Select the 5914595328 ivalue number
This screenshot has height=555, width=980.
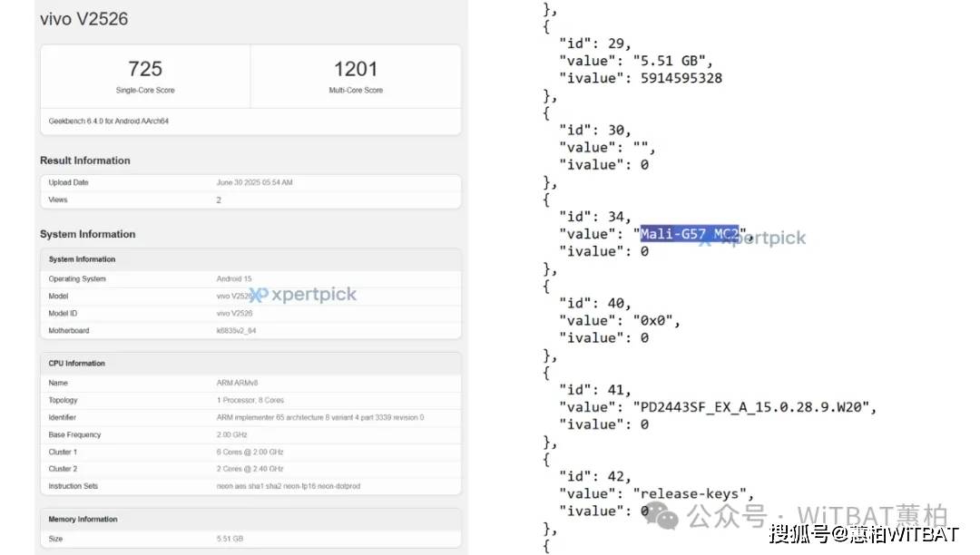(681, 79)
